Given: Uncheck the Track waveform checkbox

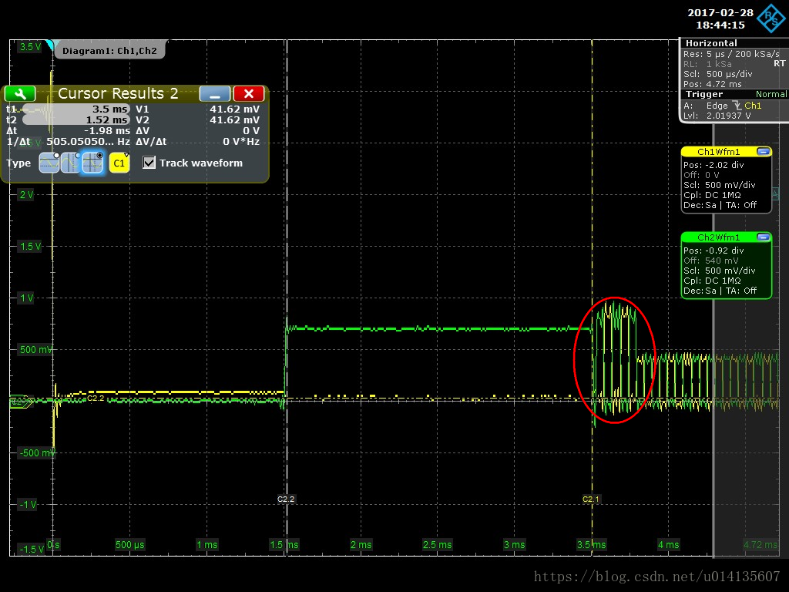Looking at the screenshot, I should point(149,163).
